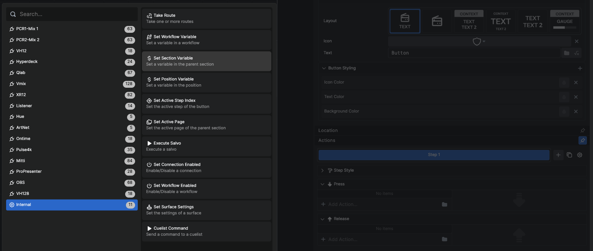Click the Execute Salvo play icon
593x251 pixels.
(x=149, y=143)
